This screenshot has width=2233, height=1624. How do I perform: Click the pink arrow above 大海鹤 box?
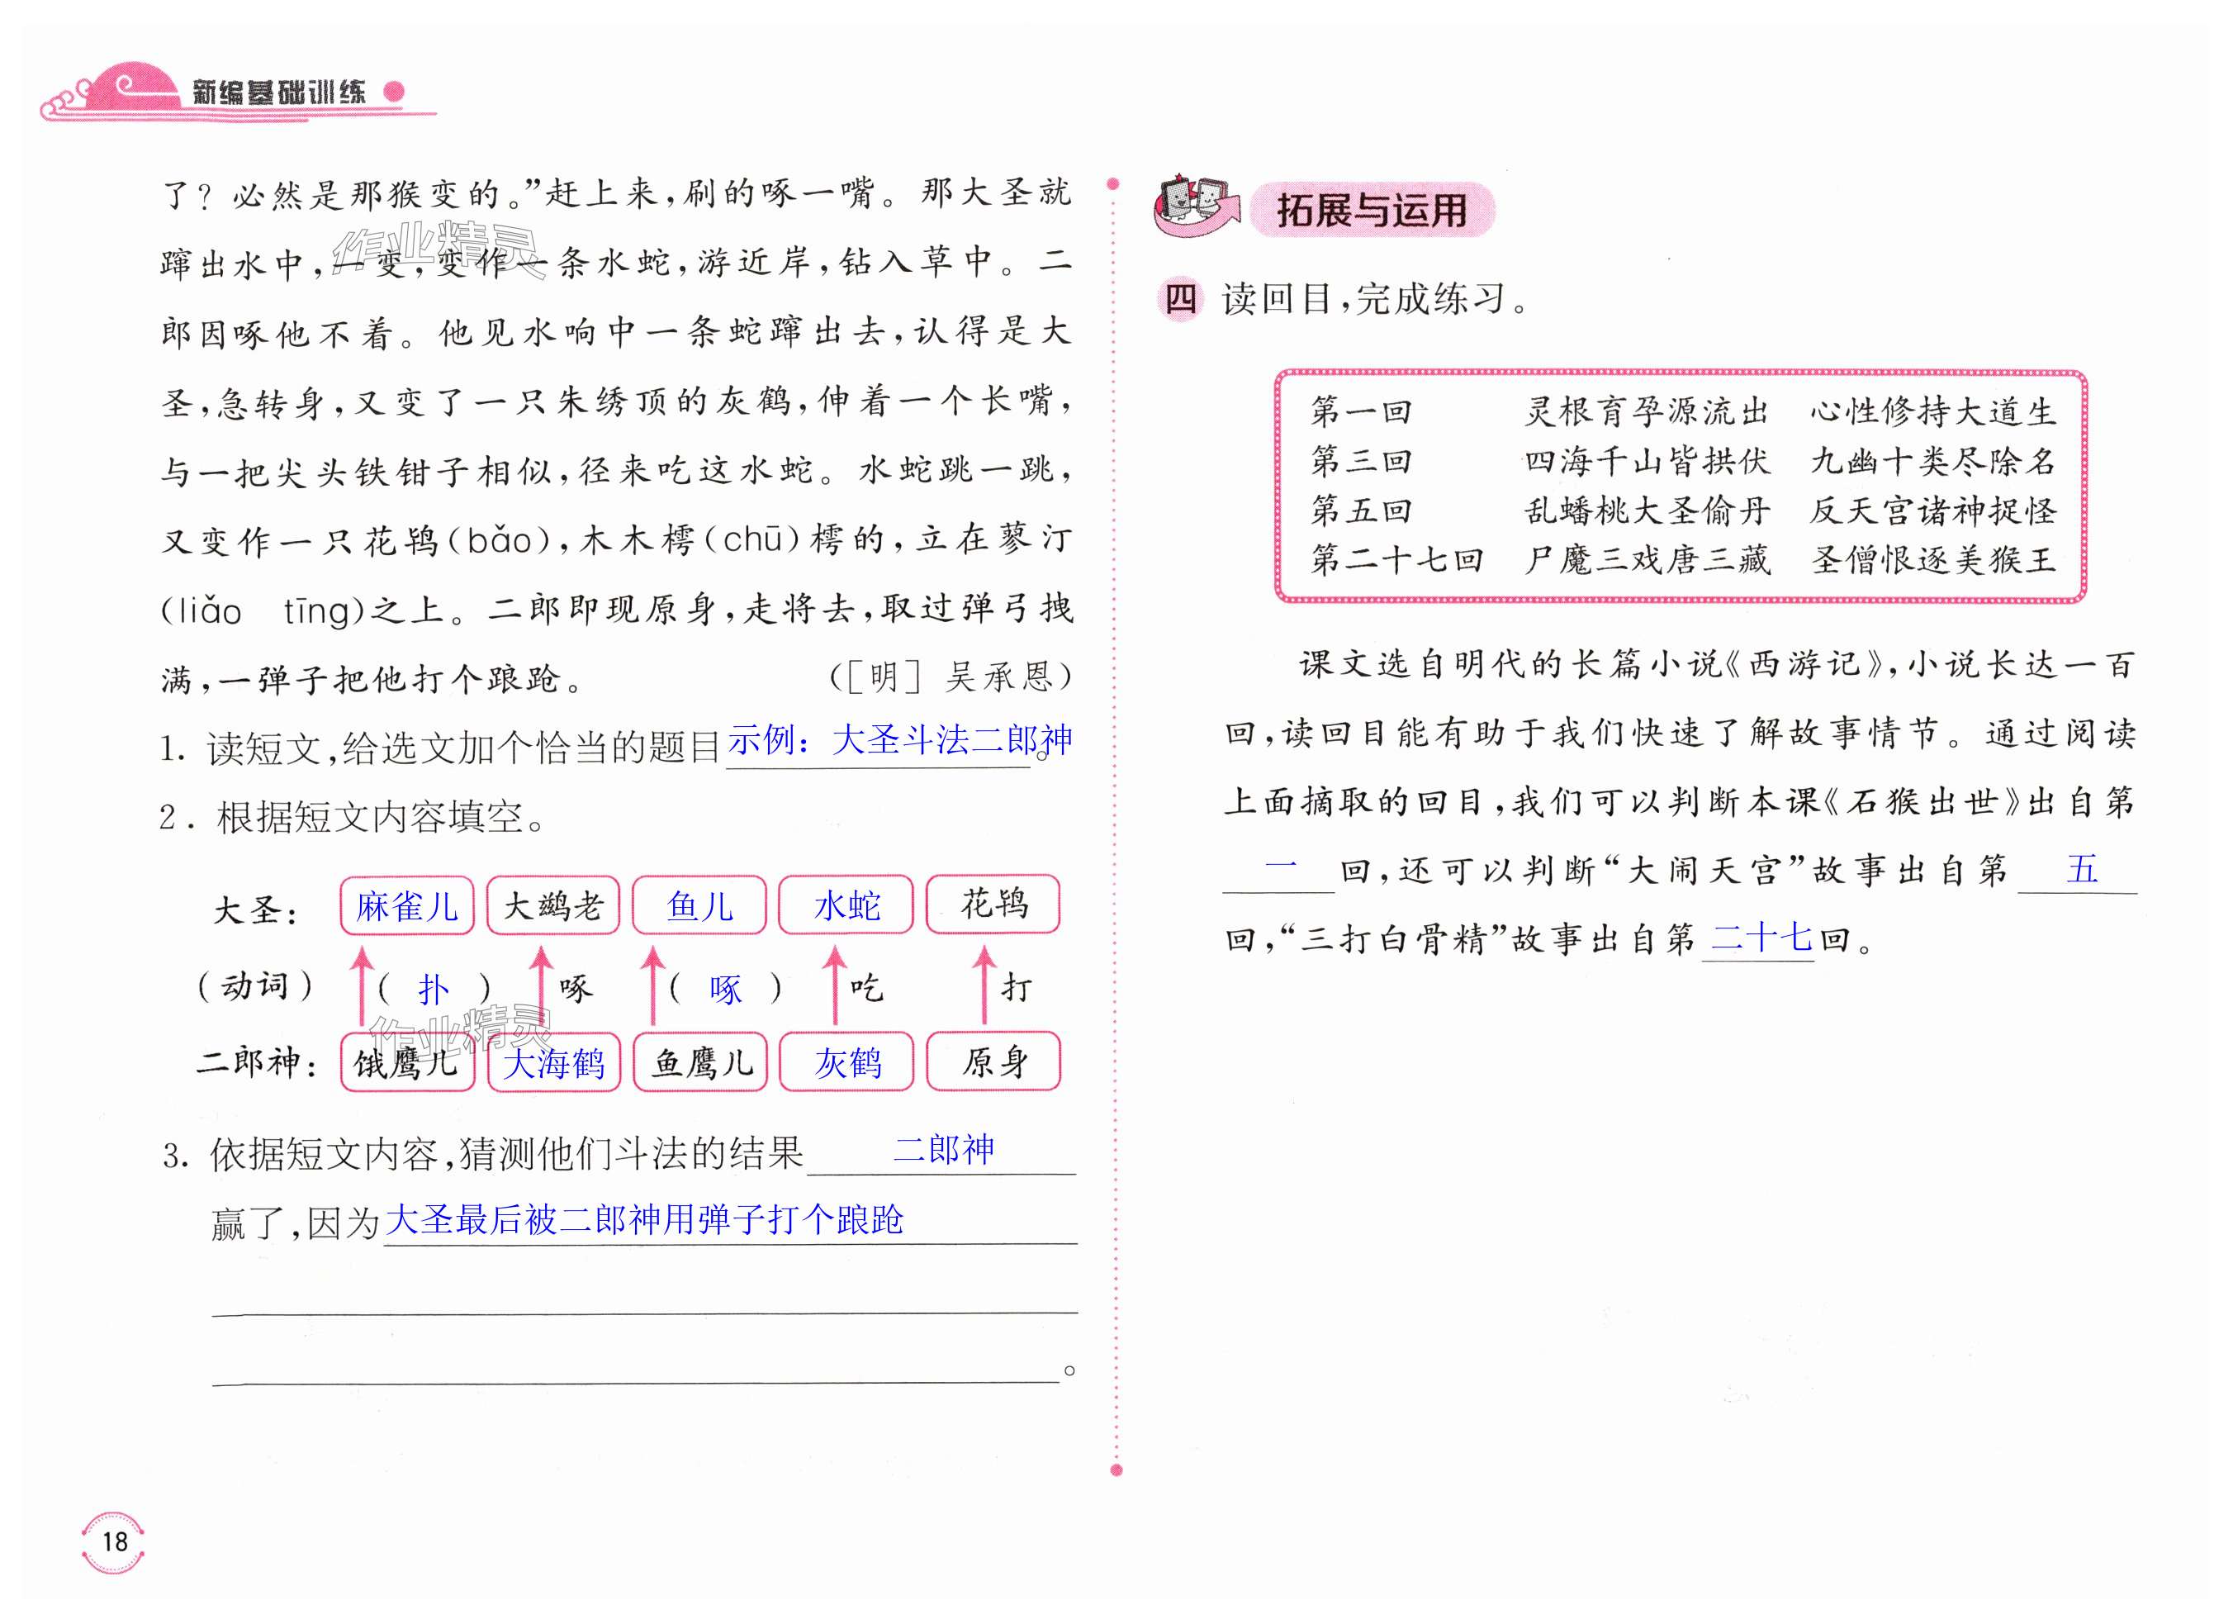tap(541, 985)
